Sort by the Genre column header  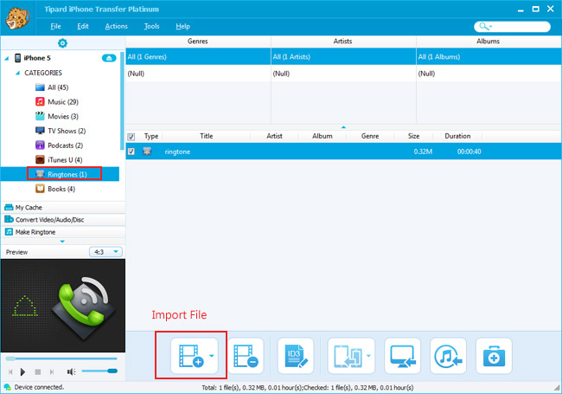click(x=370, y=136)
